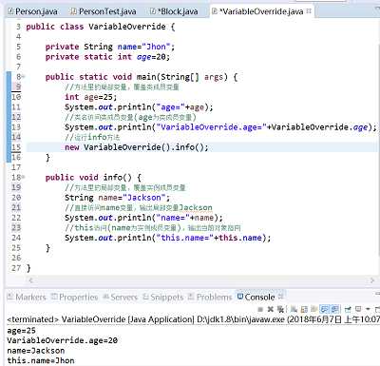Image resolution: width=380 pixels, height=366 pixels.
Task: Switch to the *Block.java editor tab
Action: coord(175,11)
